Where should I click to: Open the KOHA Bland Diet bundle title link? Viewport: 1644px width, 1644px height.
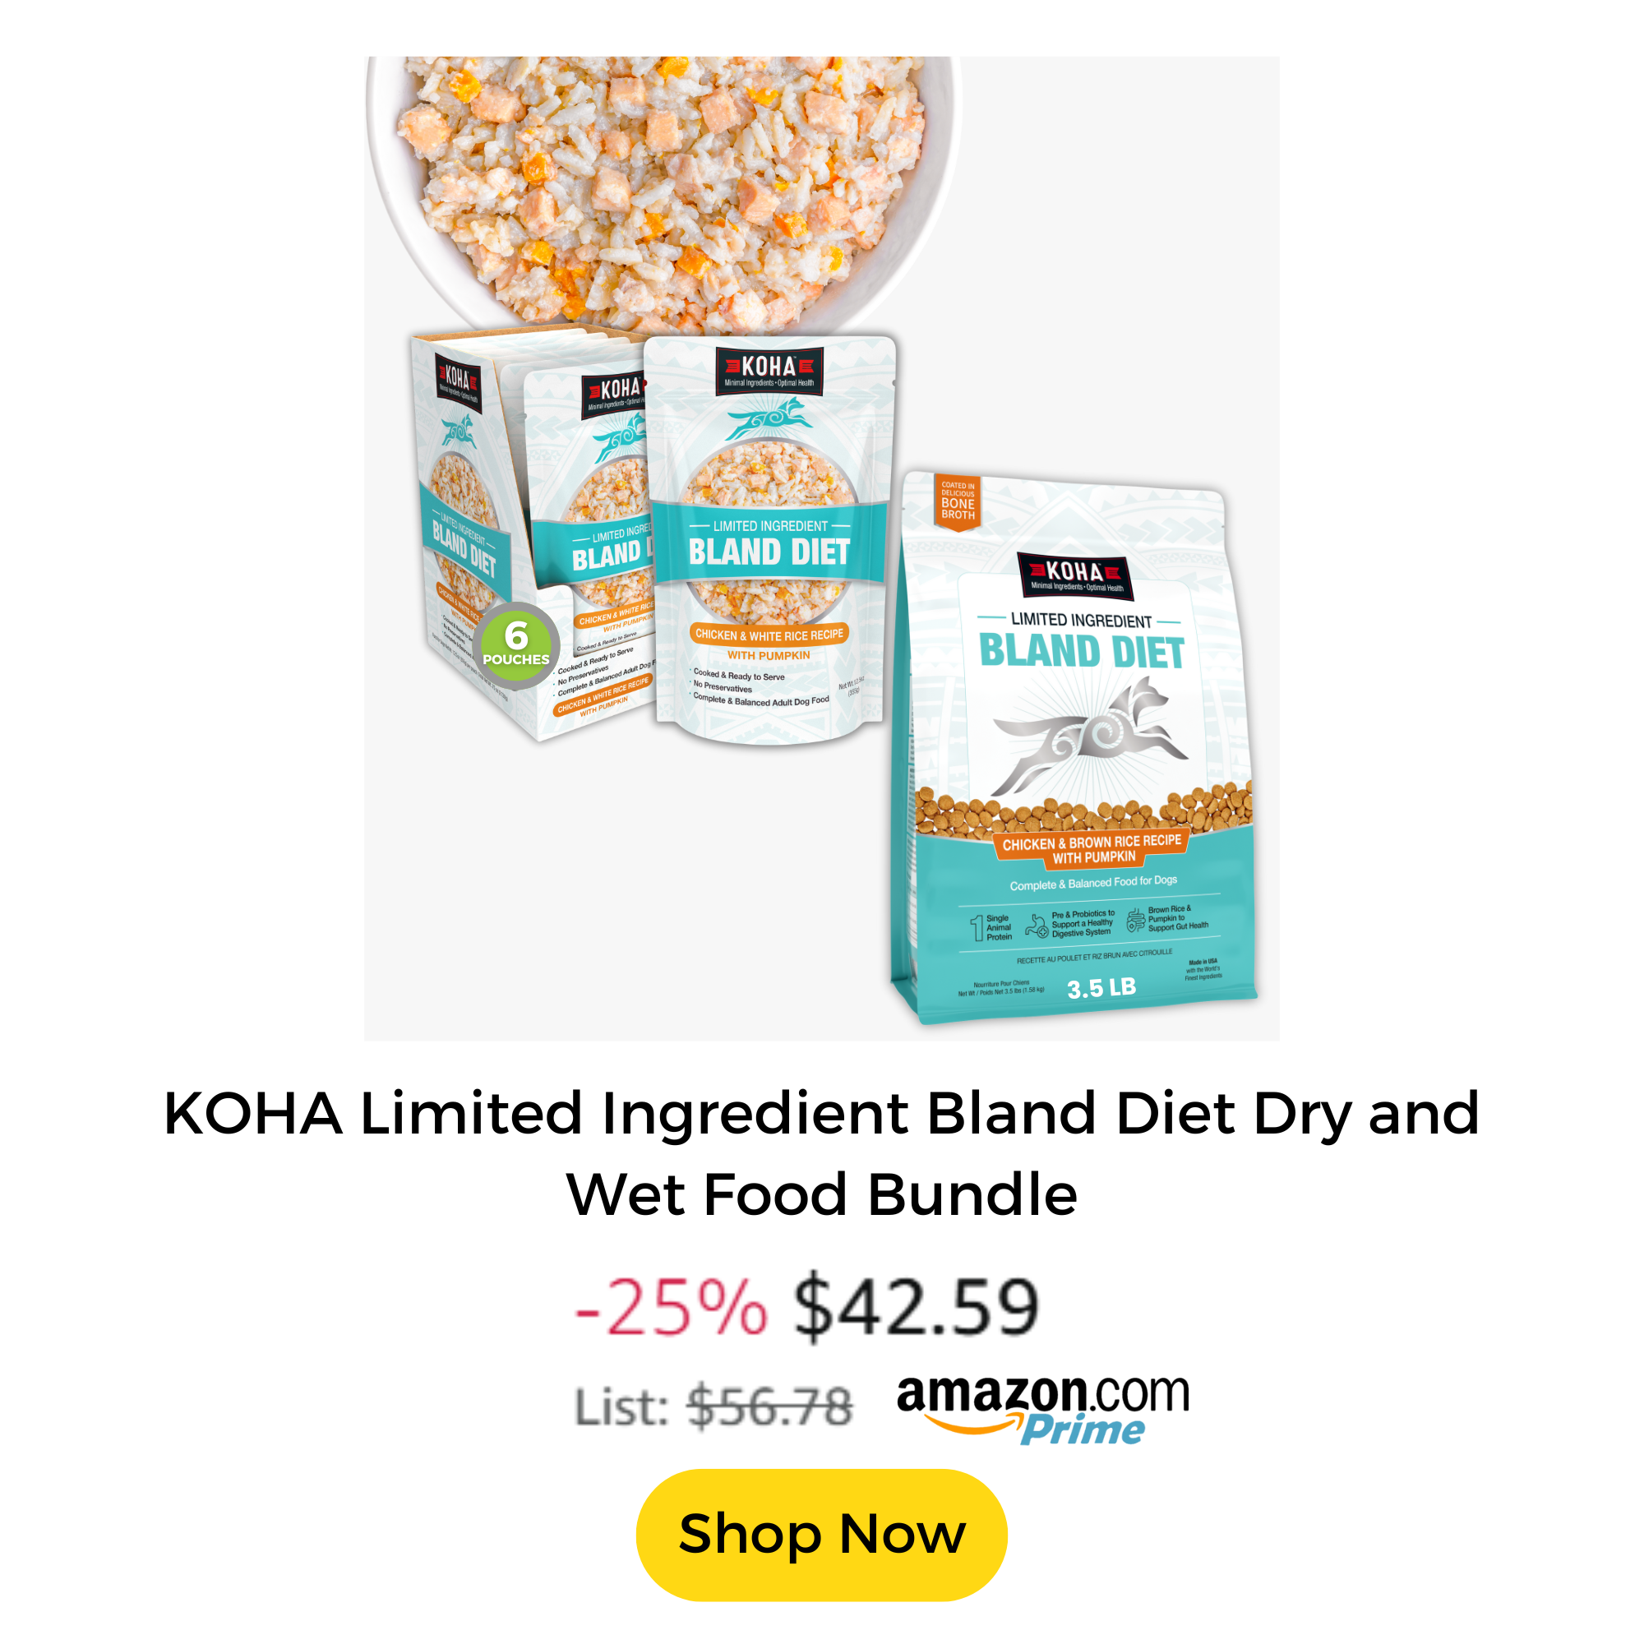coord(821,1153)
